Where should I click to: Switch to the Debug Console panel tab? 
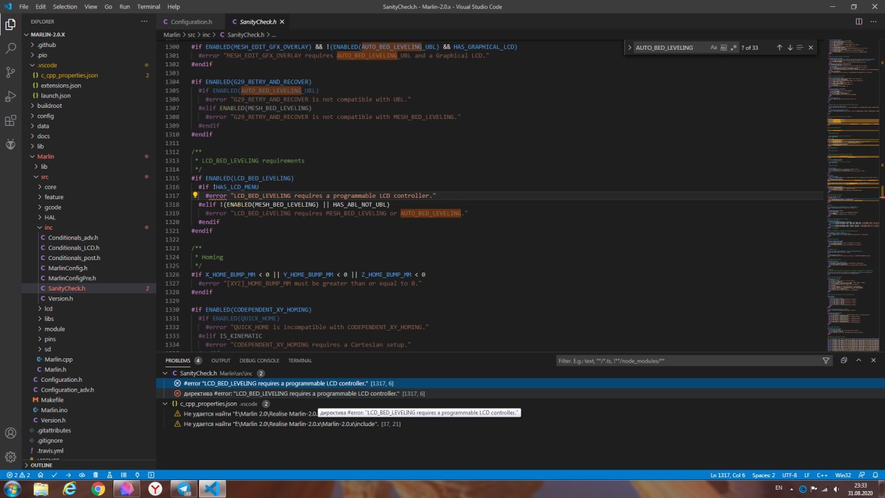[259, 360]
